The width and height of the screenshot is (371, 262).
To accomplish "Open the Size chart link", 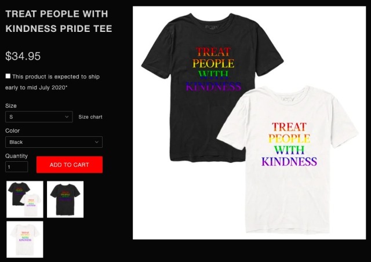I will (x=90, y=117).
